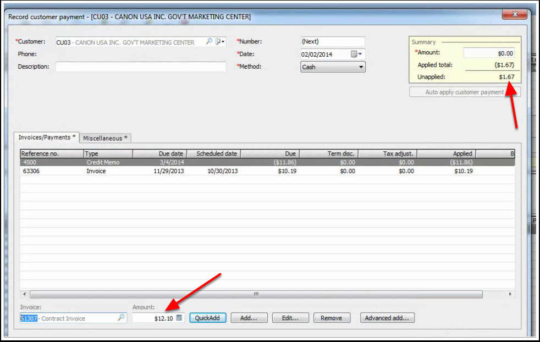This screenshot has height=342, width=540.
Task: Click the invoice lookup magnifier icon
Action: tap(121, 318)
